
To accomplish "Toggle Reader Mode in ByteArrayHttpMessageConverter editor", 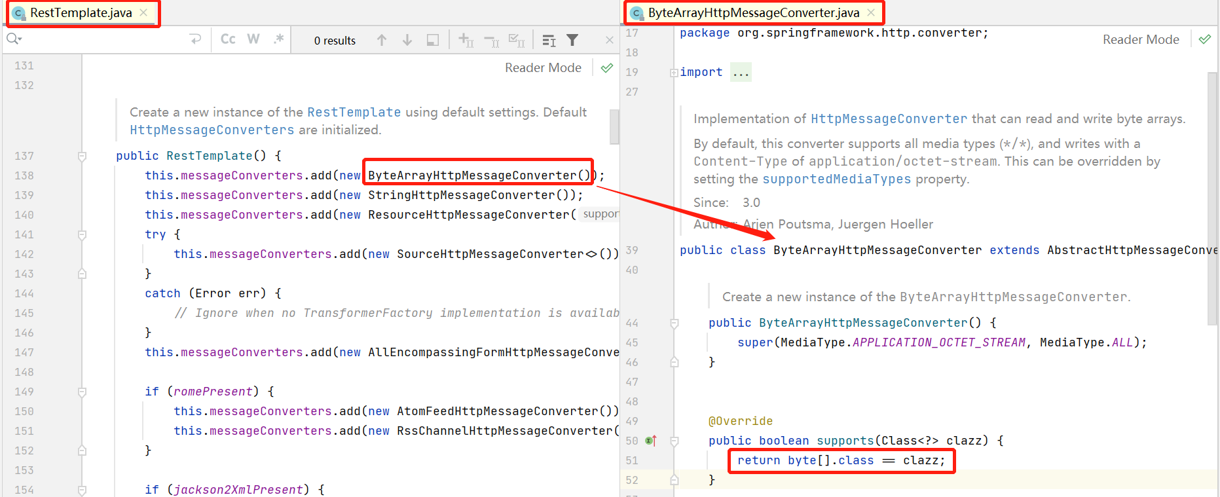I will pyautogui.click(x=1141, y=40).
